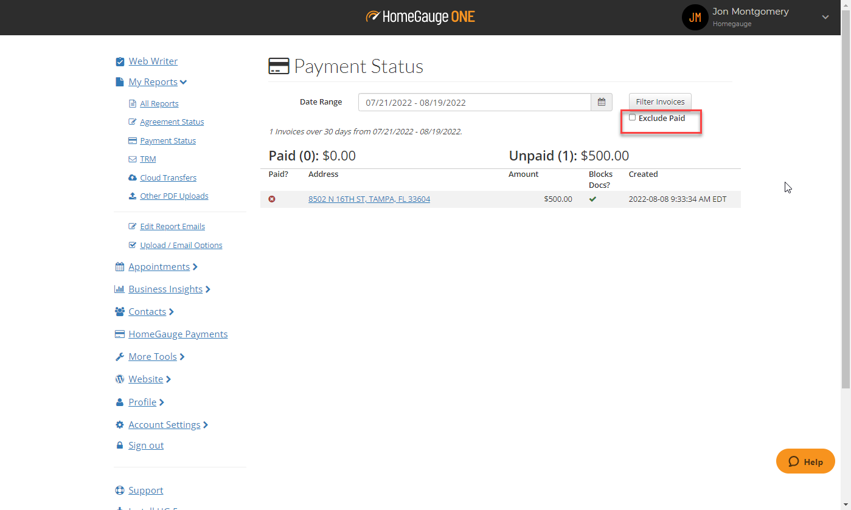851x510 pixels.
Task: Click the red unpaid status icon
Action: point(272,199)
